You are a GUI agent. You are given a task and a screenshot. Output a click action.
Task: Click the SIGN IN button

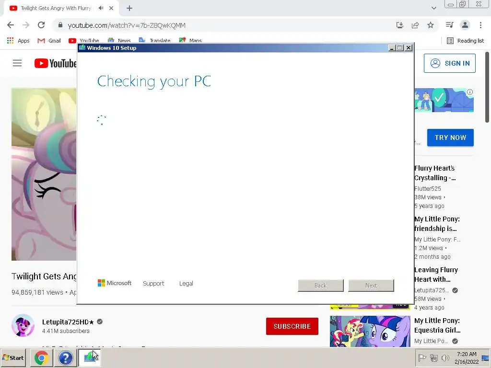(x=449, y=63)
